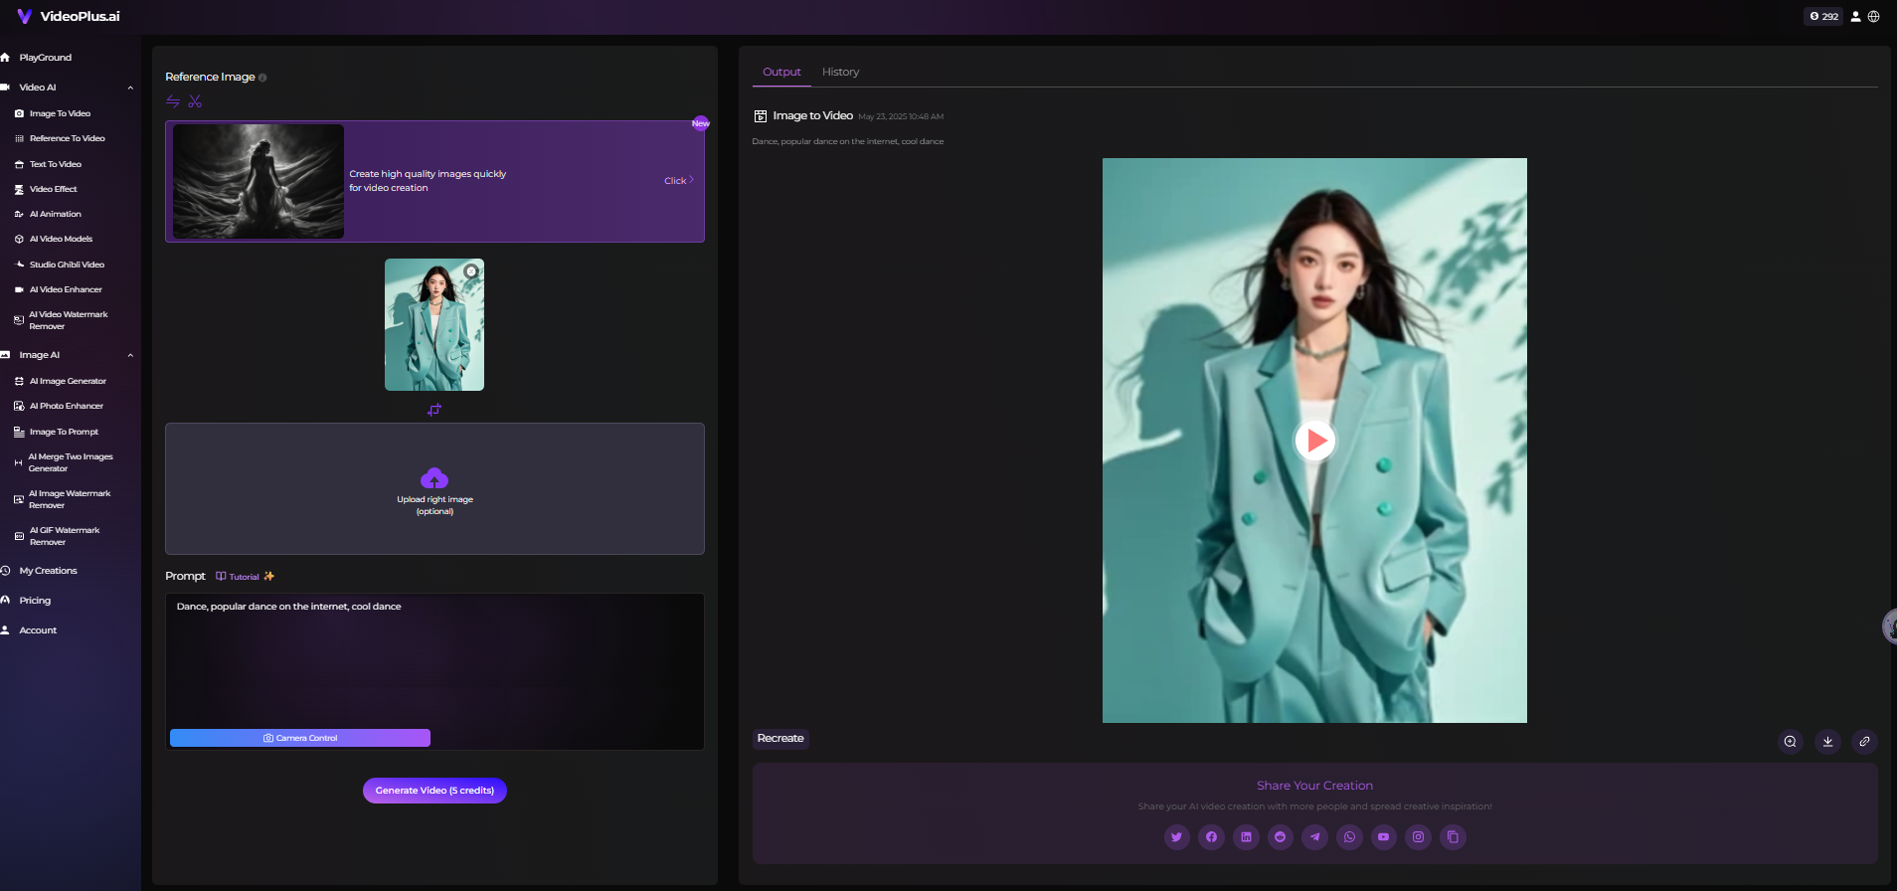This screenshot has height=891, width=1897.
Task: Click the YouTube share icon
Action: pos(1384,837)
